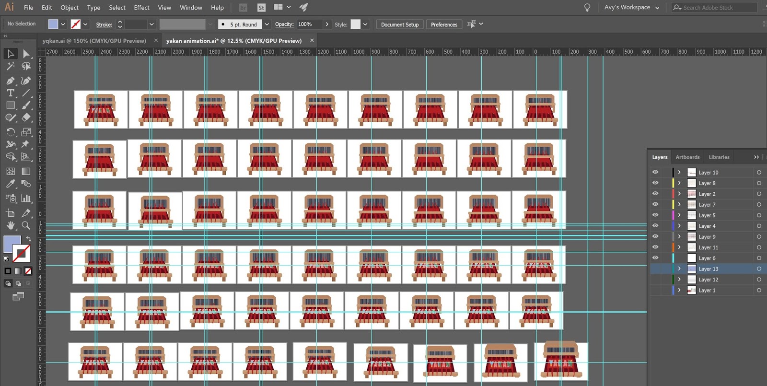Select the Selection tool (black arrow)

pyautogui.click(x=11, y=54)
